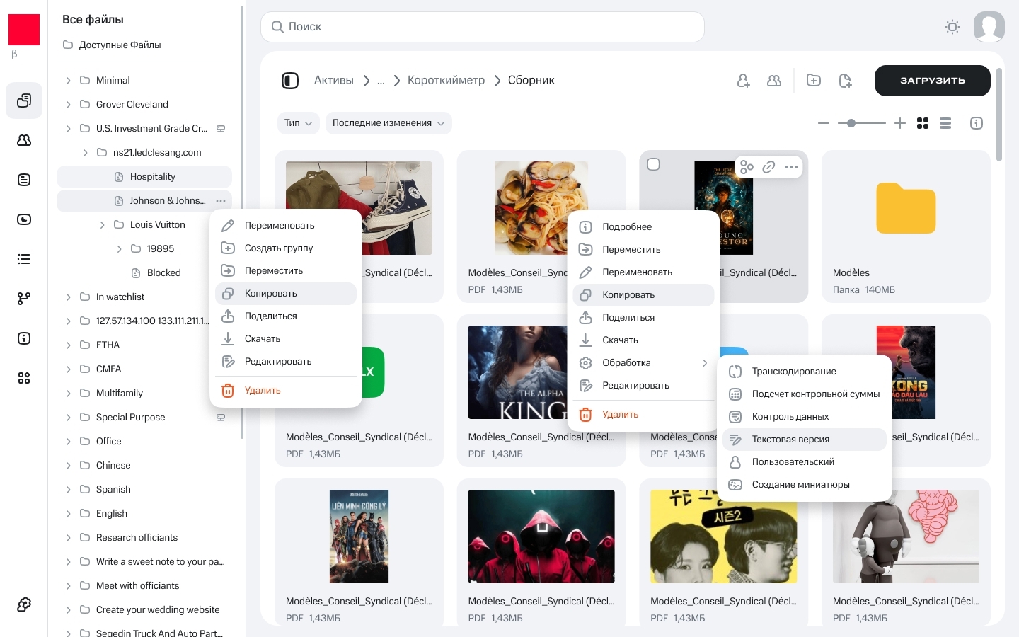
Task: Click the ЗАГРУЗИТЬ upload button
Action: coord(932,81)
